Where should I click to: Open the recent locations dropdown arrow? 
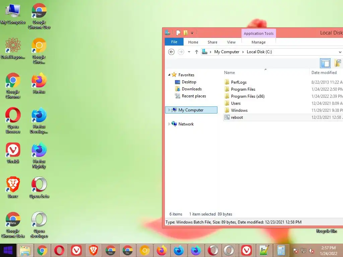point(189,52)
